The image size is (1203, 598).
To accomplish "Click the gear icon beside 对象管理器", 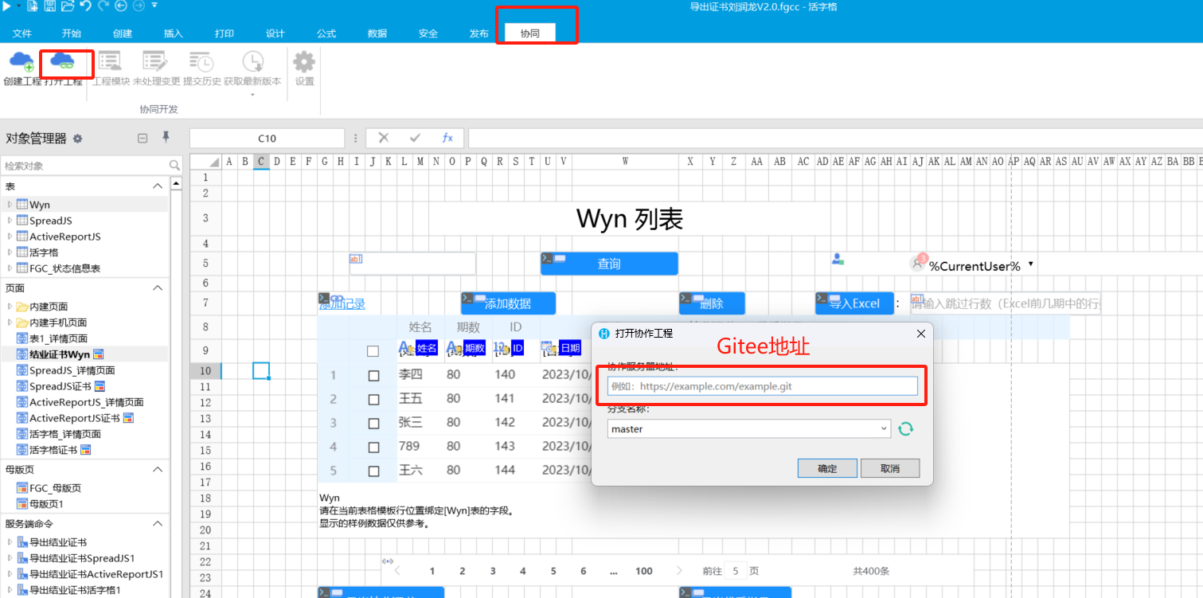I will (77, 139).
